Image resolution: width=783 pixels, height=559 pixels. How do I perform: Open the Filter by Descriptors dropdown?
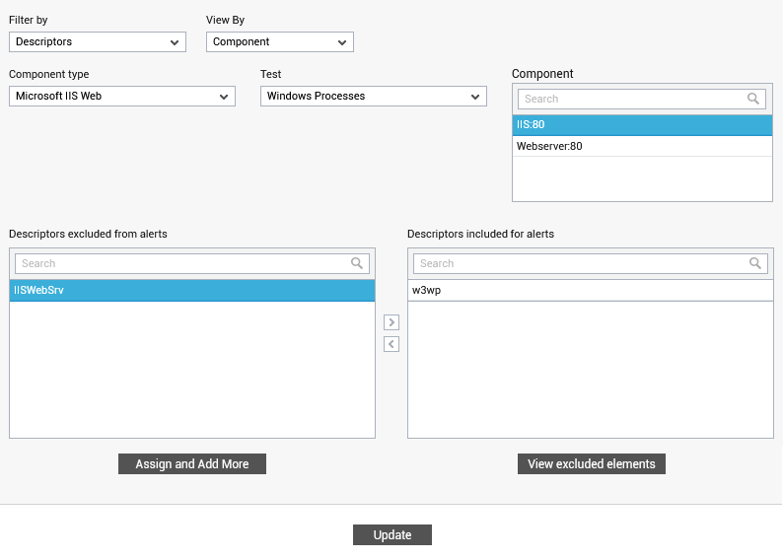[98, 42]
